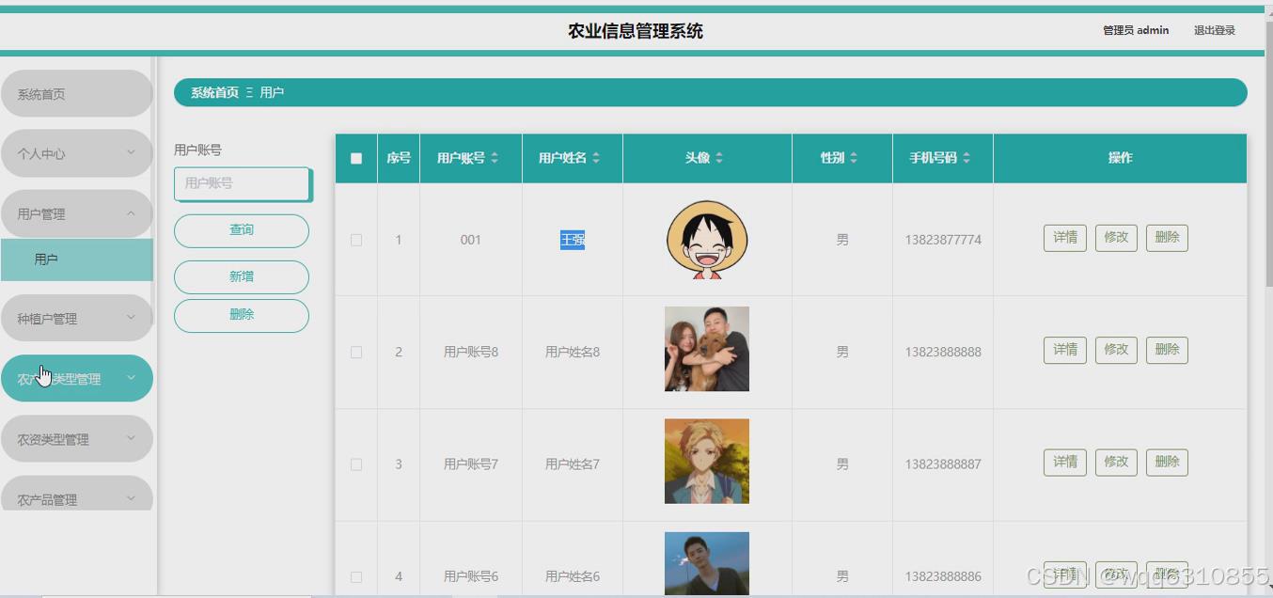
Task: Toggle the select-all header checkbox
Action: [x=356, y=158]
